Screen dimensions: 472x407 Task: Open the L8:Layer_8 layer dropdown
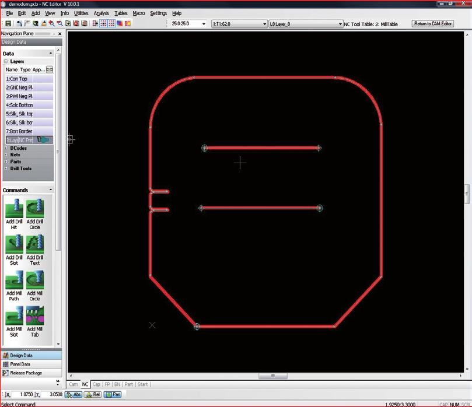[340, 24]
